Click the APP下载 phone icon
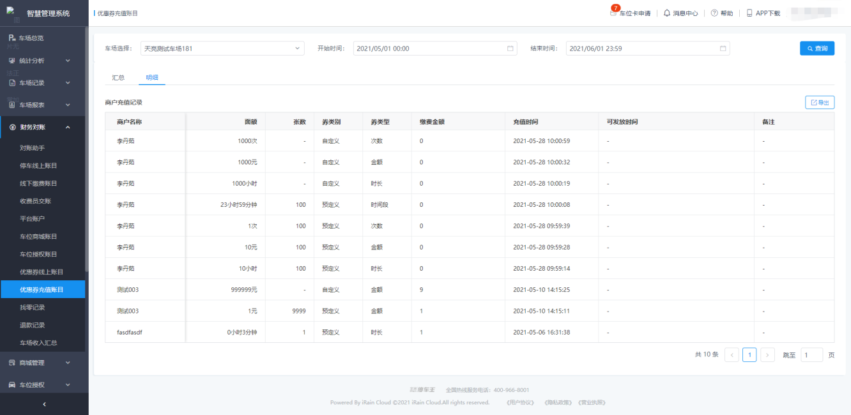The image size is (851, 415). [749, 13]
